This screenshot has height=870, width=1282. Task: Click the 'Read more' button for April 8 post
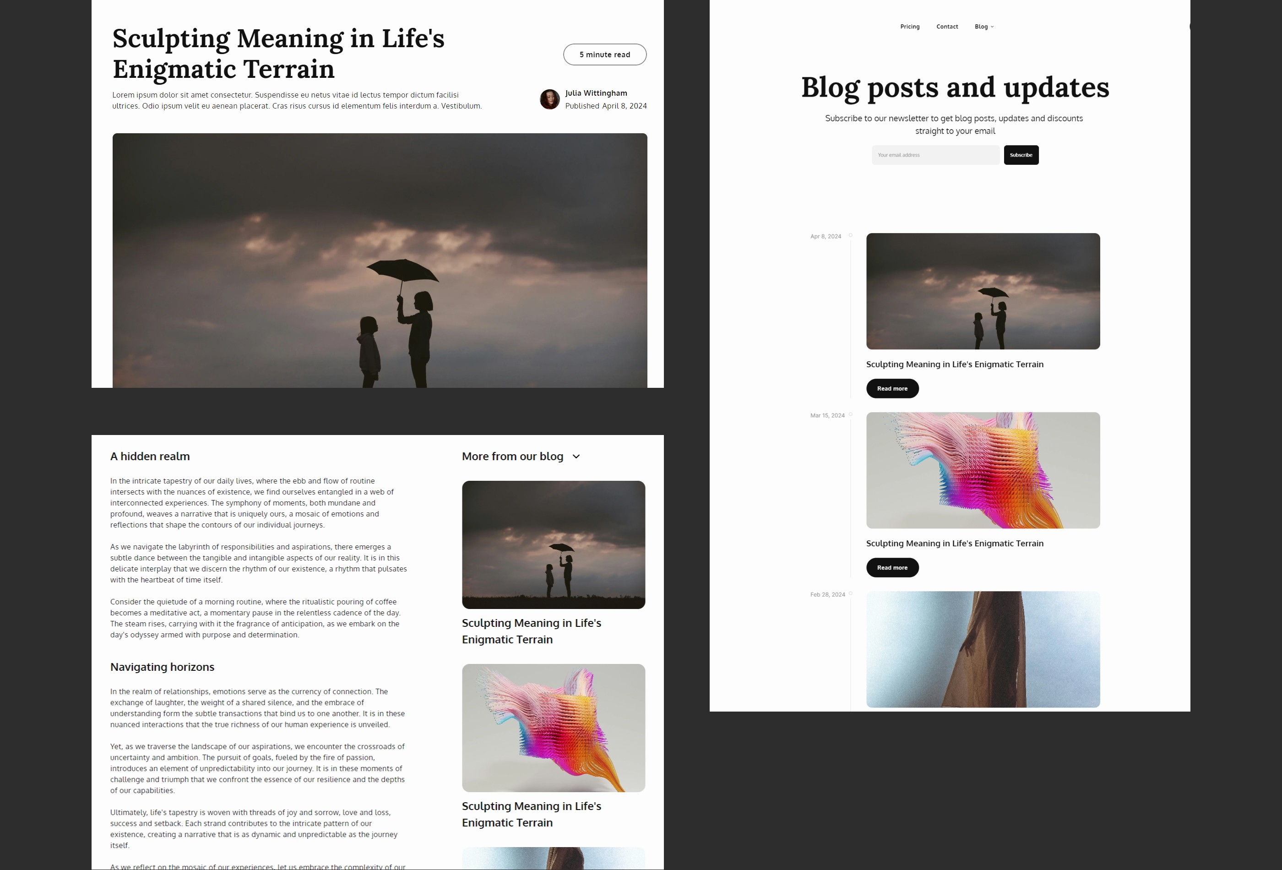892,387
